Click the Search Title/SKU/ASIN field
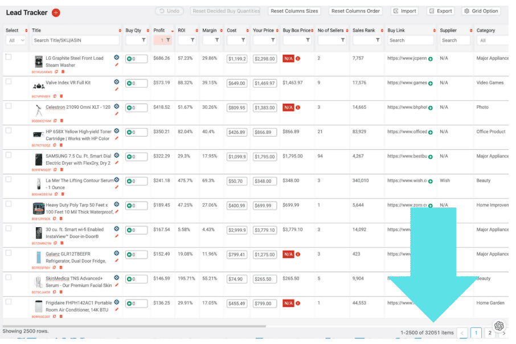The height and width of the screenshot is (344, 516). click(x=76, y=40)
